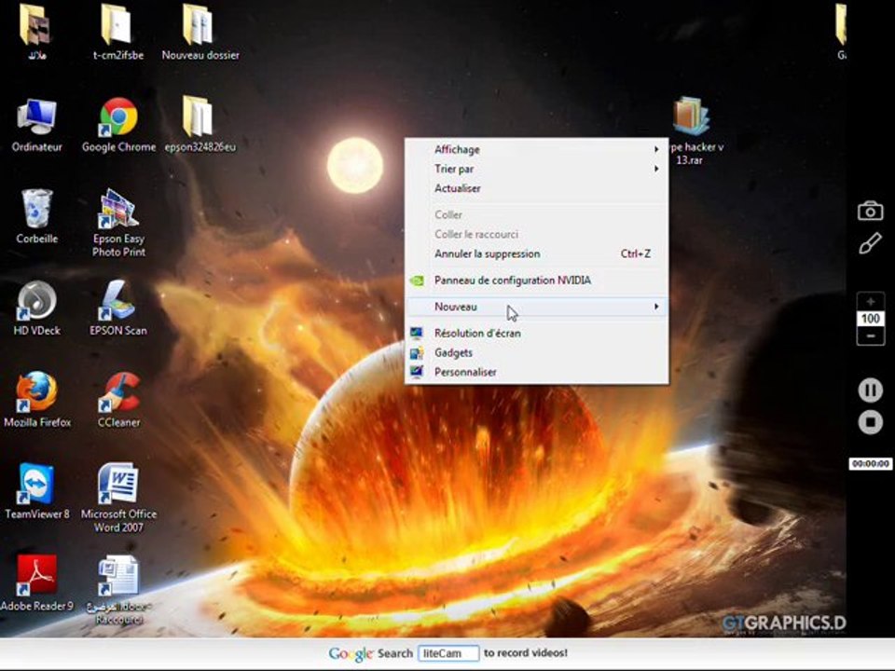Image resolution: width=895 pixels, height=671 pixels.
Task: Click the liteCam camera snapshot icon
Action: tap(871, 212)
